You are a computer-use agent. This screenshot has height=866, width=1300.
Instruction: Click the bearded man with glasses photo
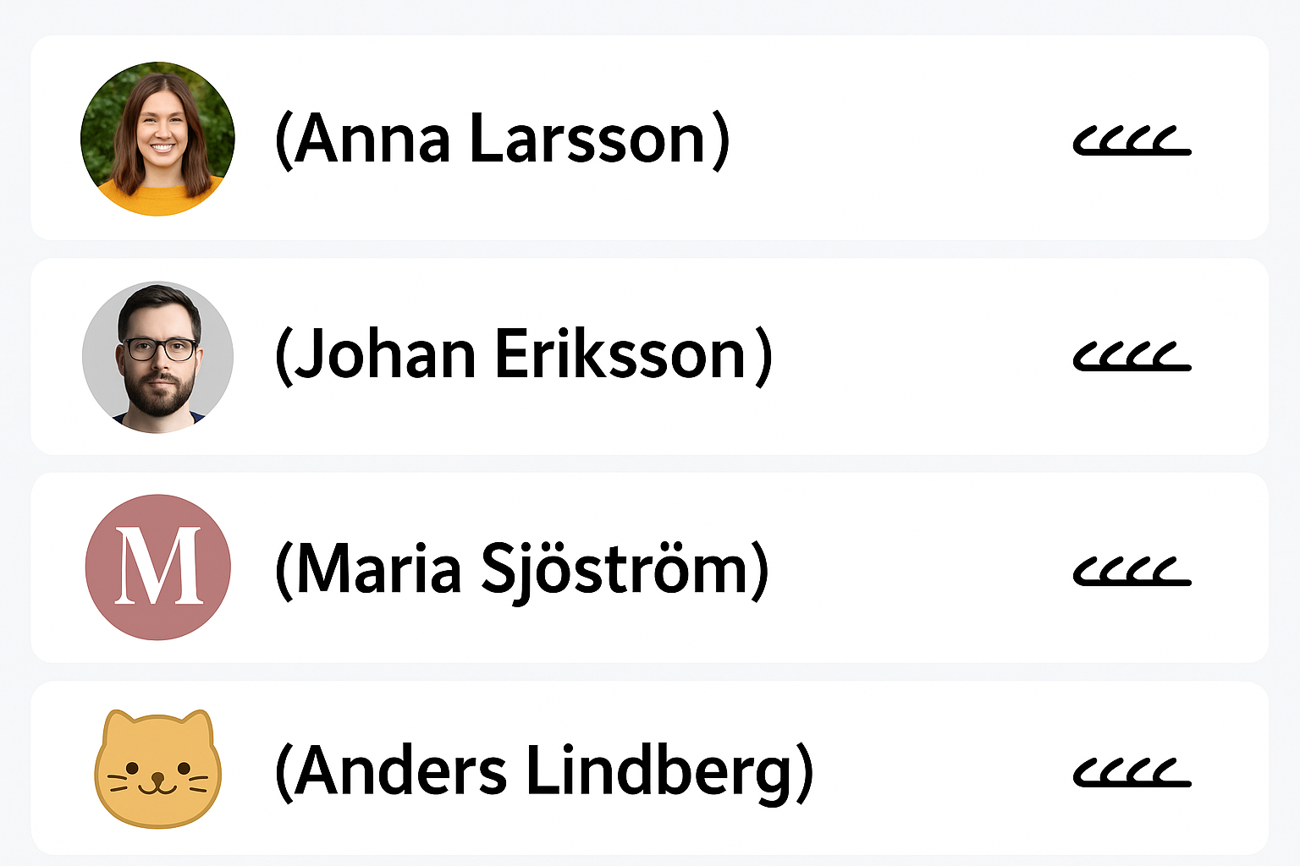coord(157,357)
